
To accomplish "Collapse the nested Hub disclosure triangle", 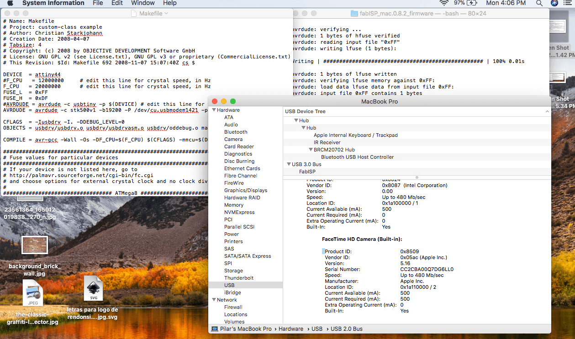I will pos(304,128).
